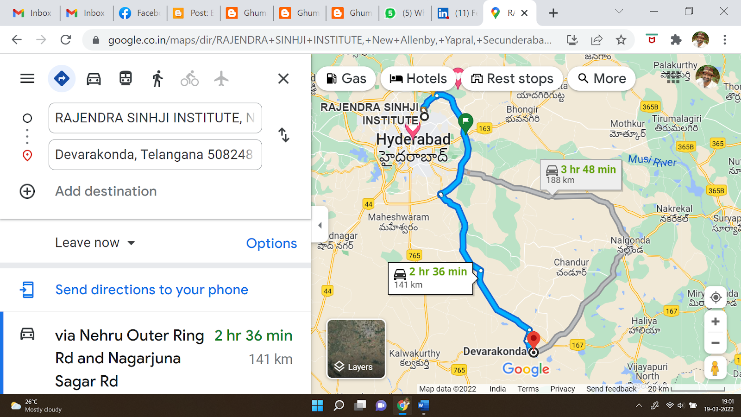Toggle the Layers satellite view thumbnail

point(356,349)
